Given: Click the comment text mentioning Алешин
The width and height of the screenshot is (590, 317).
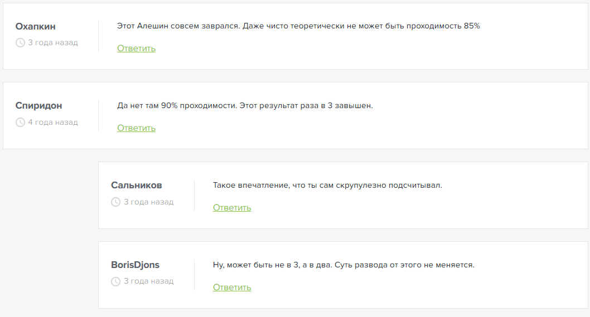Looking at the screenshot, I should [x=298, y=26].
